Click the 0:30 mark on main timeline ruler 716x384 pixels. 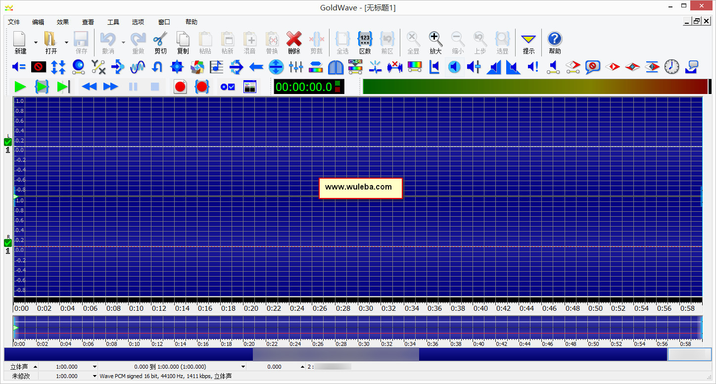pyautogui.click(x=366, y=308)
